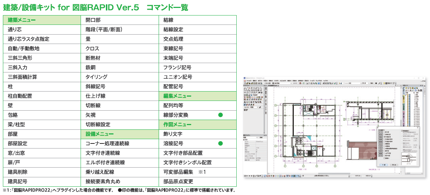The height and width of the screenshot is (195, 430).
Task: Click the 乗り越え配線 entry
Action: [120, 172]
